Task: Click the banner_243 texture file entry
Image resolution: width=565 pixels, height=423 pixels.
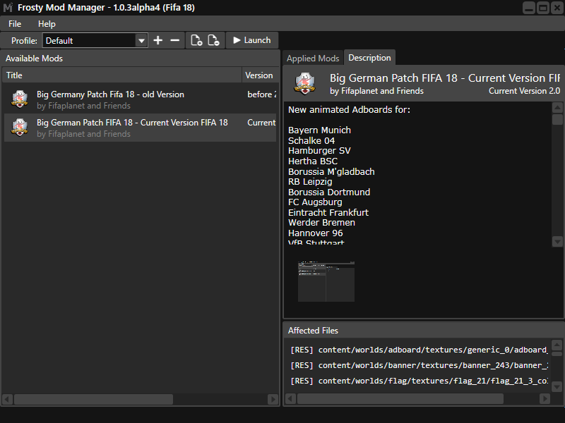Action: [x=419, y=365]
